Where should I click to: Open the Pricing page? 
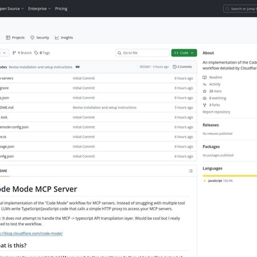61,8
